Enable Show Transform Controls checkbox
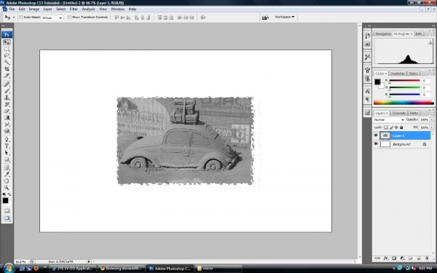The width and height of the screenshot is (437, 273). pyautogui.click(x=69, y=17)
